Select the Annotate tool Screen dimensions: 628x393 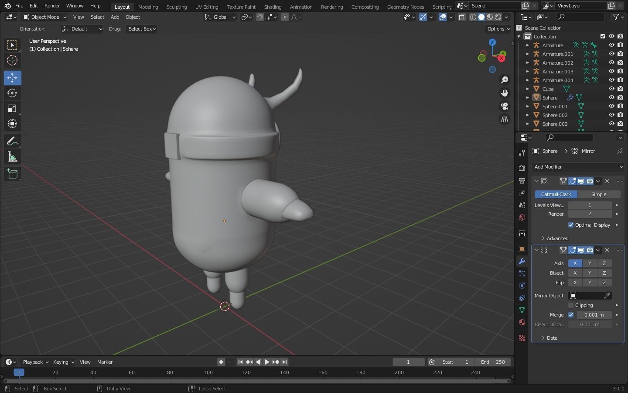tap(12, 141)
